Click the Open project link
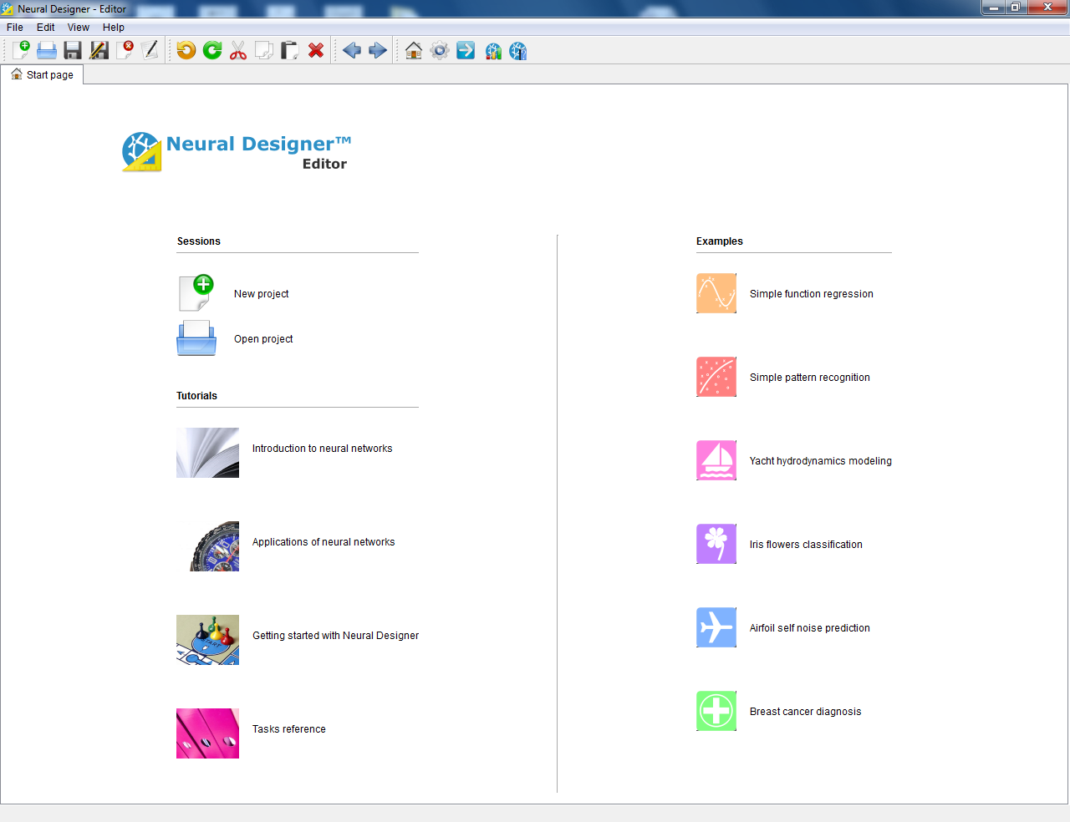1070x822 pixels. pyautogui.click(x=263, y=339)
